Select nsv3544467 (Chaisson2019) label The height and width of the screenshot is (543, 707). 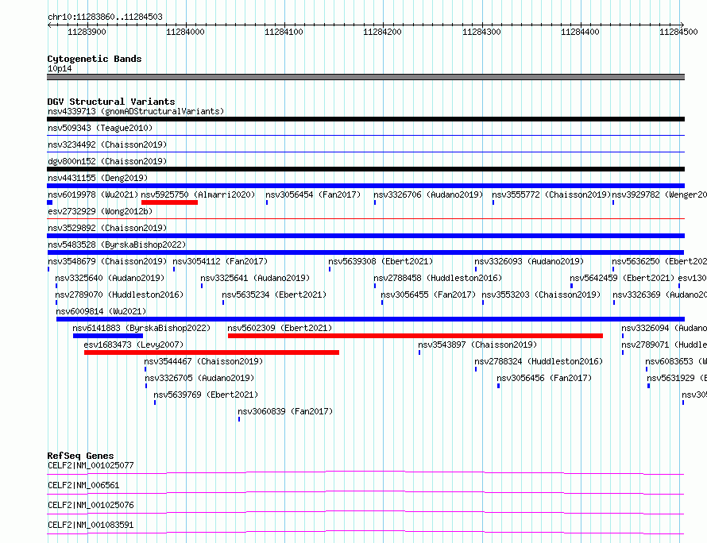(x=203, y=361)
